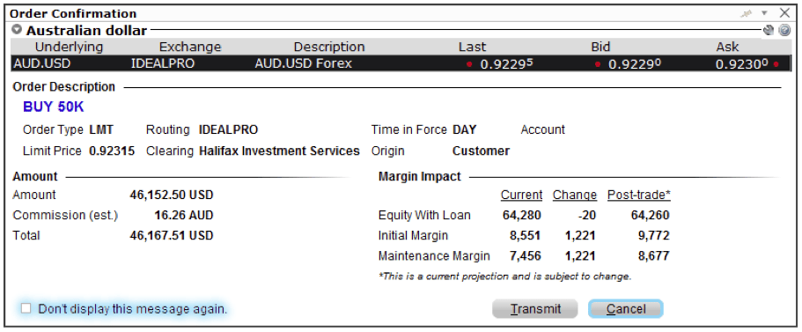Click the Description column header
802x332 pixels.
pos(329,47)
